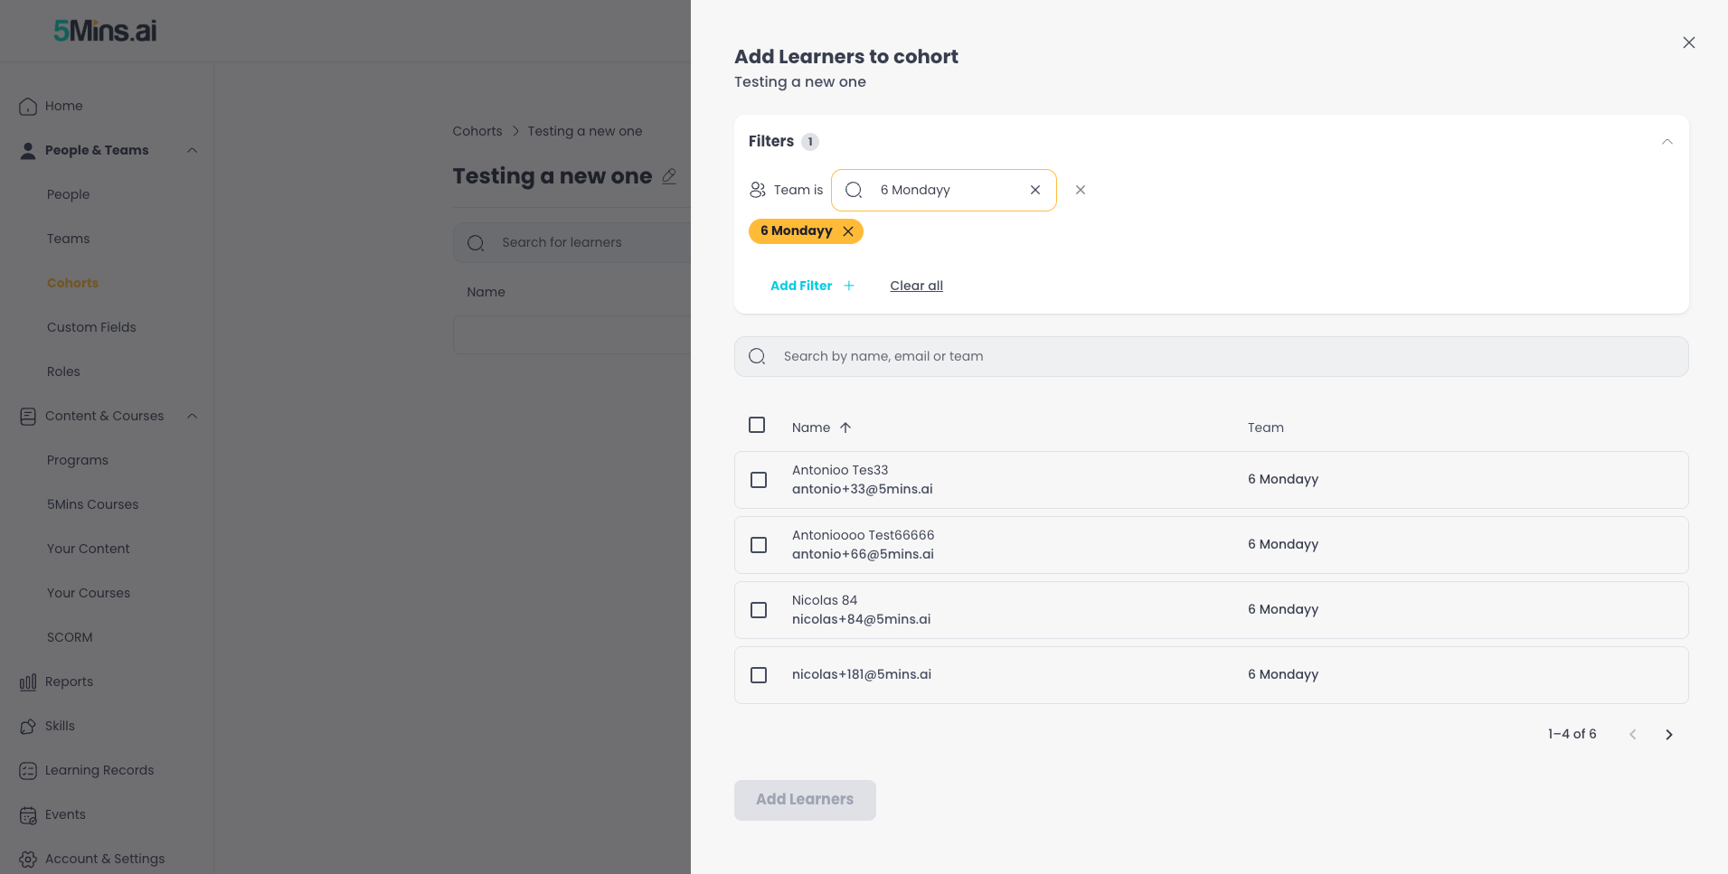Close the Add Learners panel
The width and height of the screenshot is (1728, 874).
point(1688,42)
